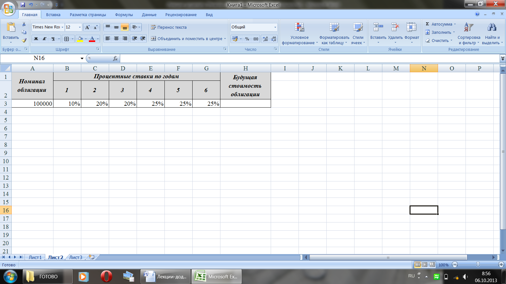Viewport: 506px width, 284px height.
Task: Switch to Page Break Preview in status bar
Action: click(x=432, y=265)
